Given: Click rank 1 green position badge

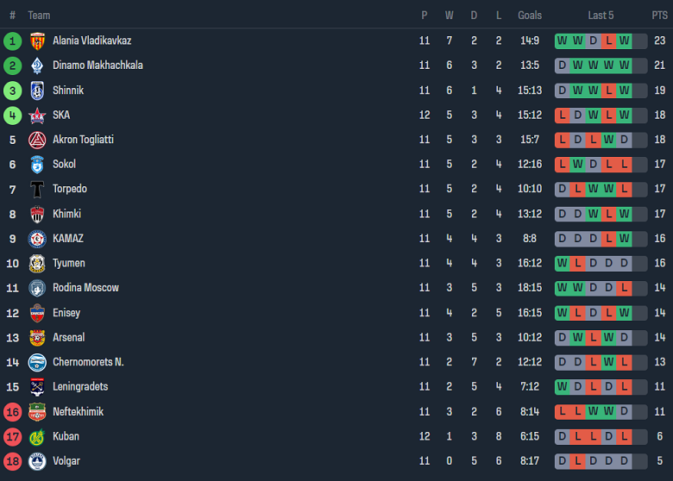Looking at the screenshot, I should tap(12, 41).
